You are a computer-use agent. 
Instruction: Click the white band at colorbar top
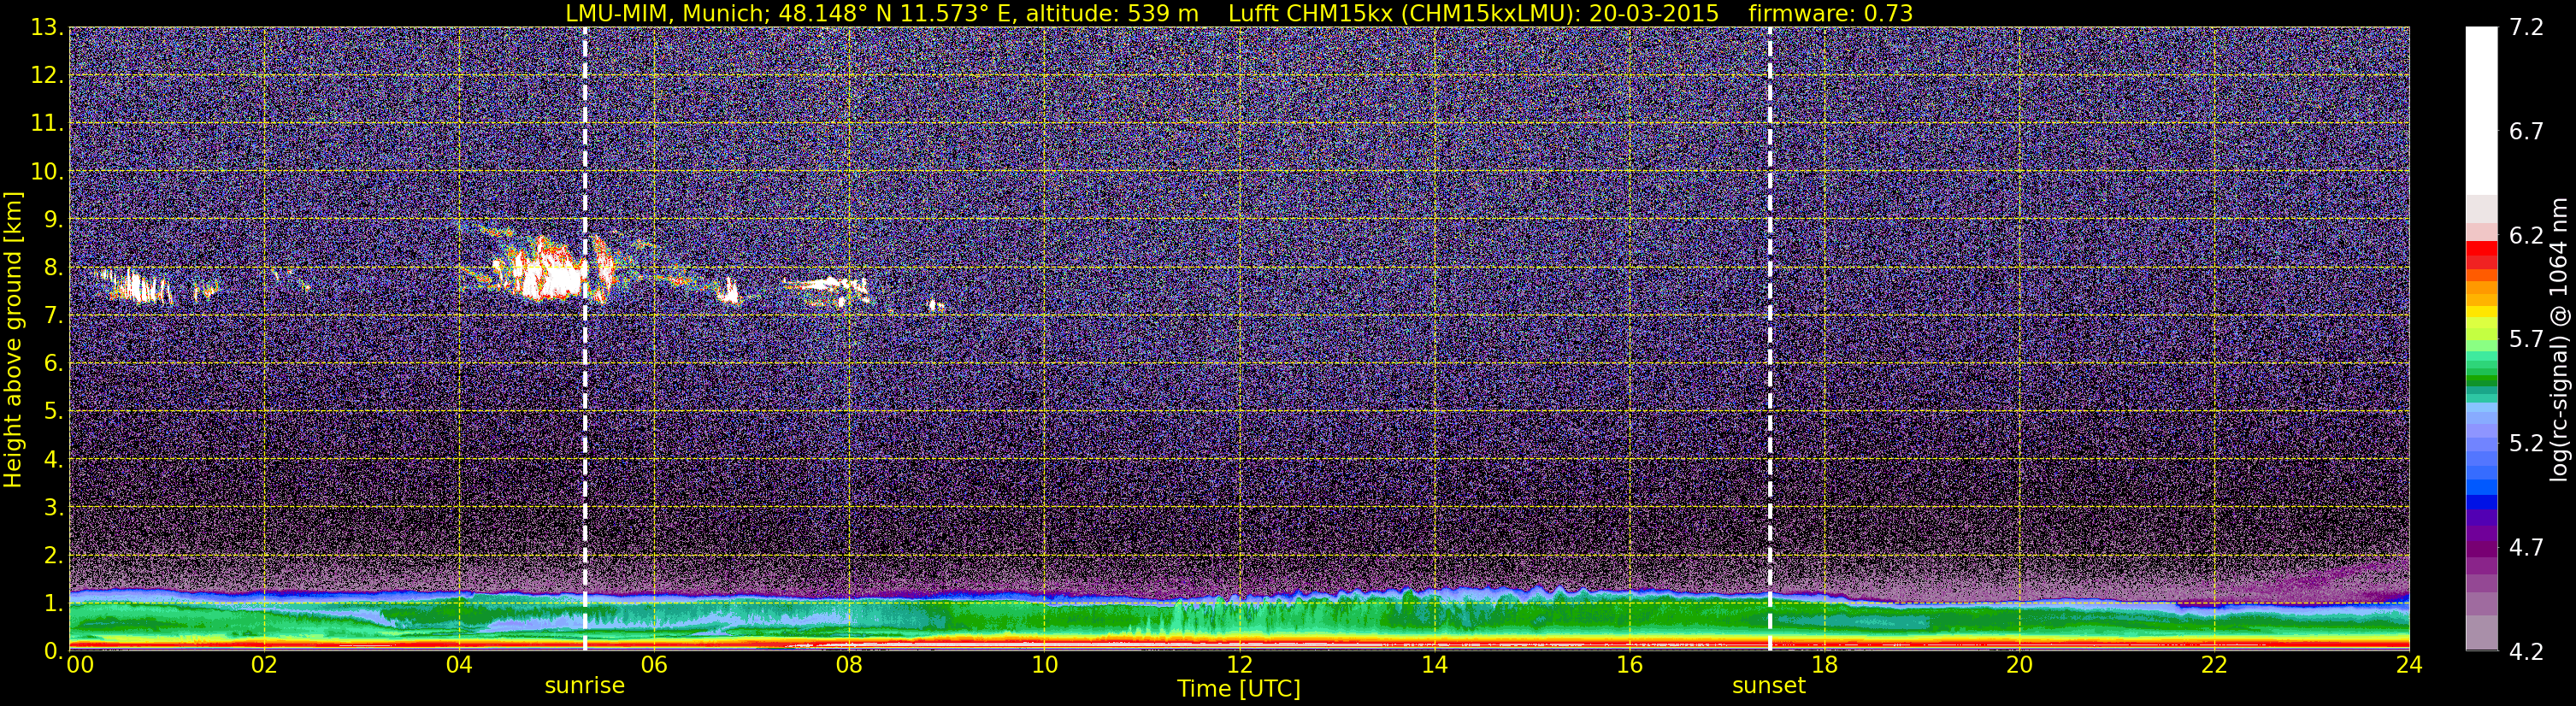click(x=2481, y=110)
